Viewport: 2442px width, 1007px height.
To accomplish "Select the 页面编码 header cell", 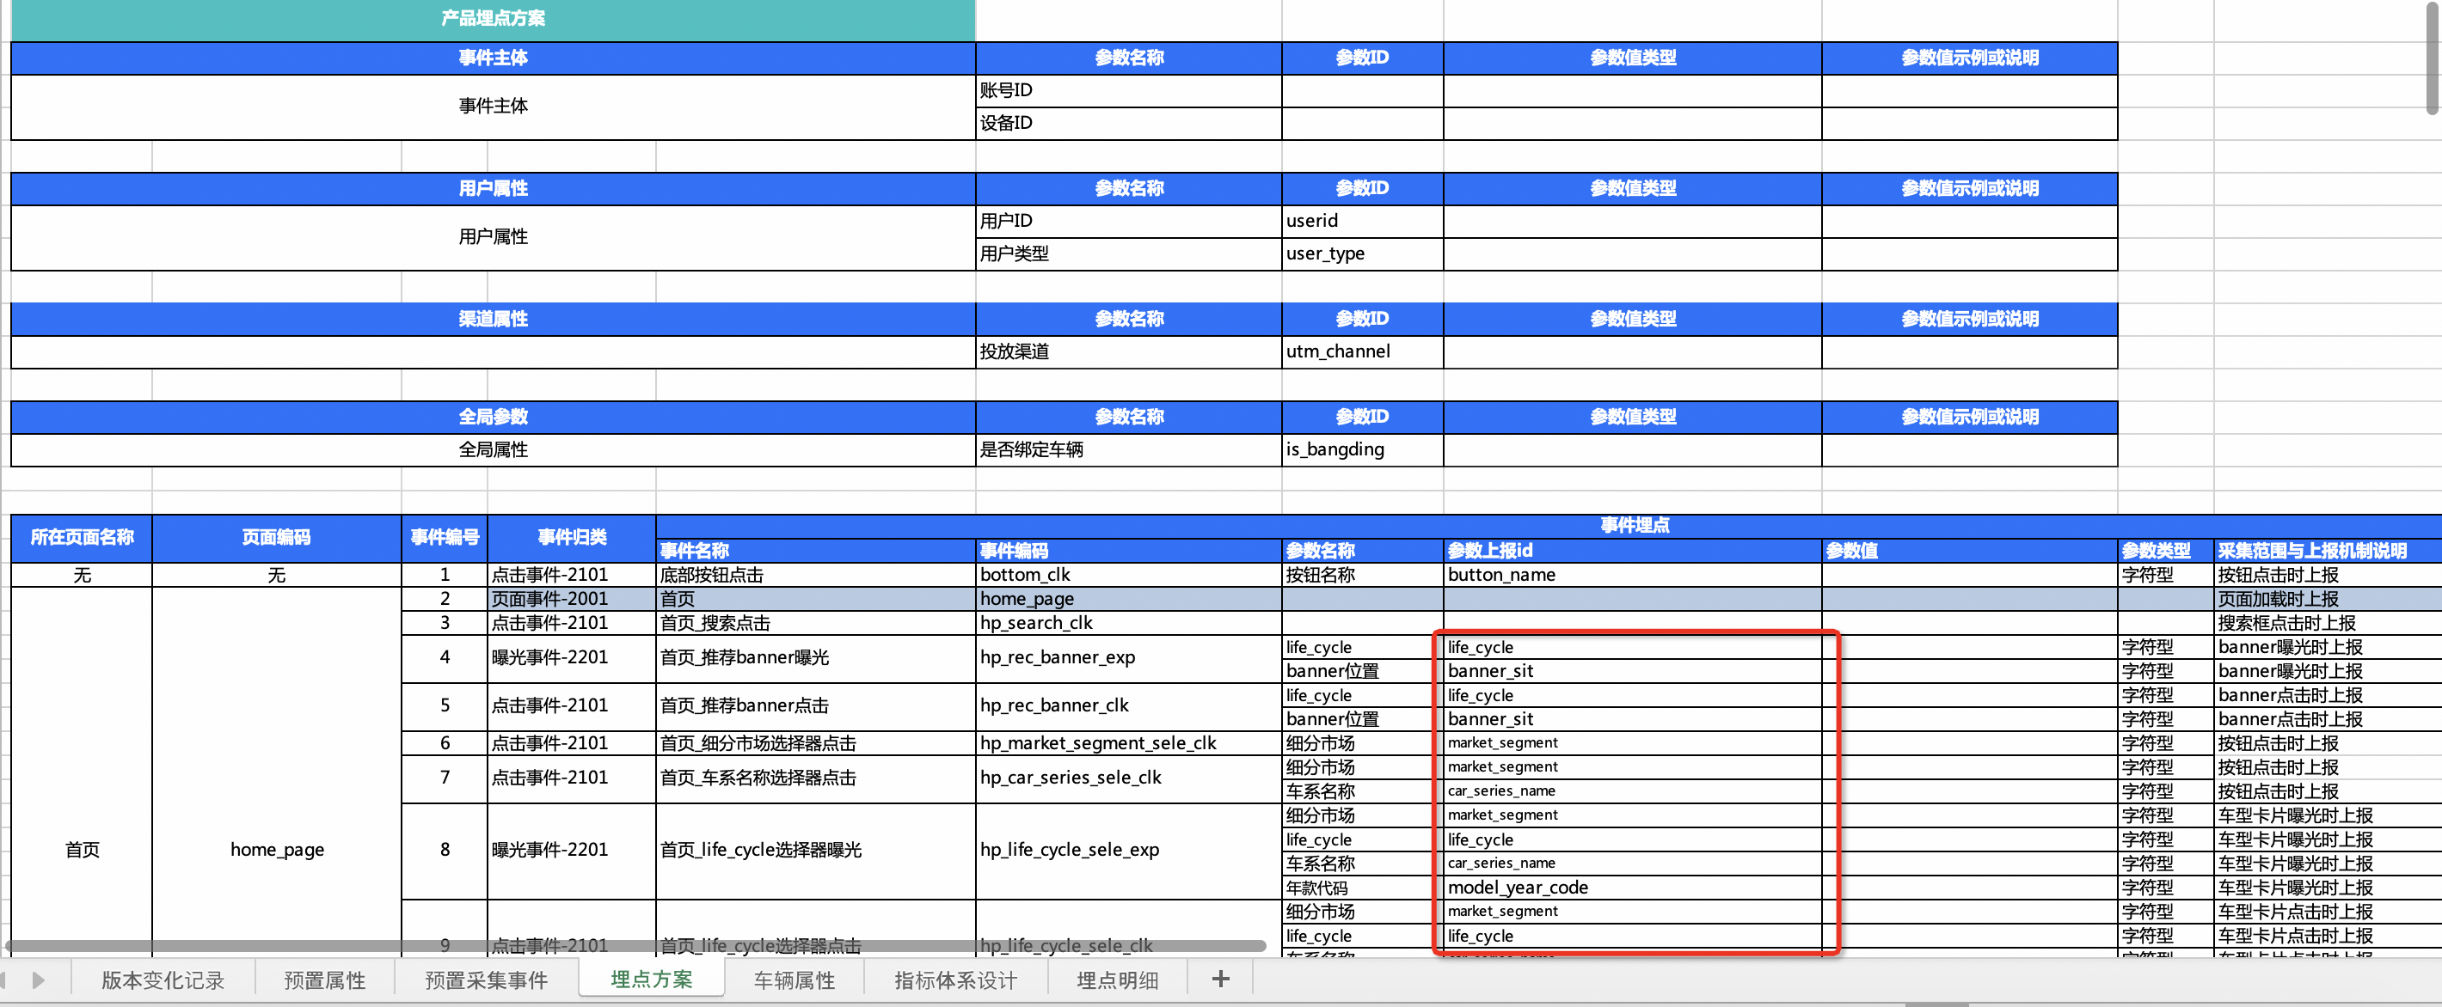I will (277, 538).
